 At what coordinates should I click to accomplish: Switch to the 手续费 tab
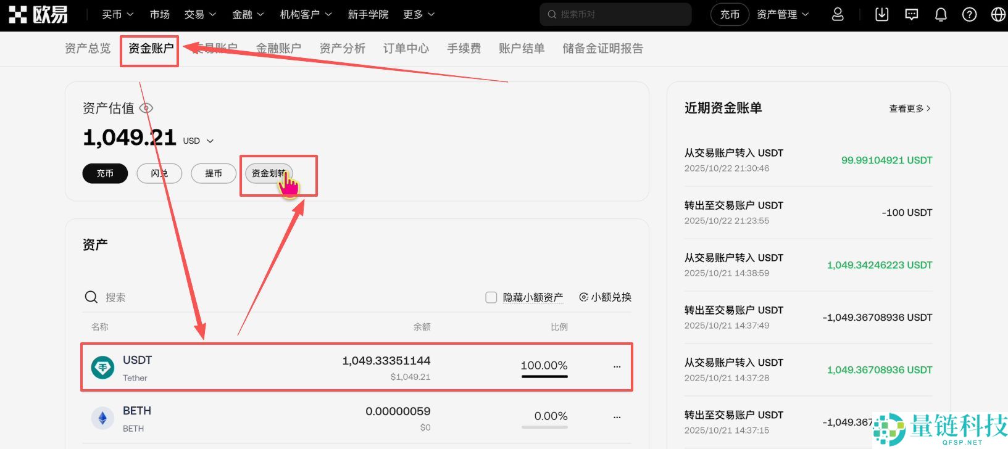click(464, 48)
